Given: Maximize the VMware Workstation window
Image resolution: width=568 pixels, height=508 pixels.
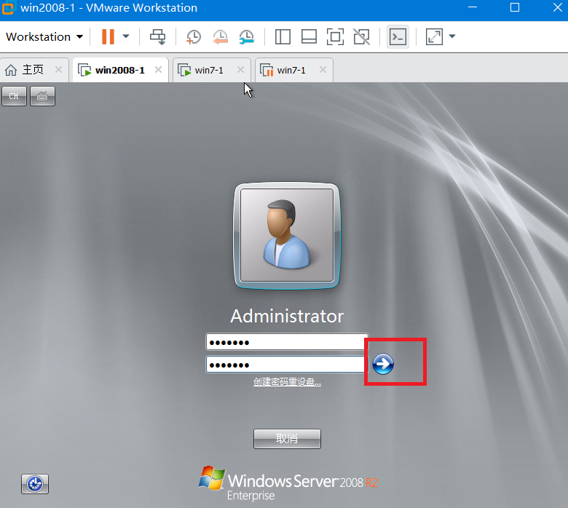Looking at the screenshot, I should click(x=515, y=7).
